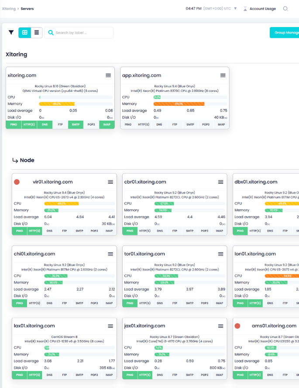
Task: Open jax01.xitoring.com card menu
Action: click(x=220, y=326)
